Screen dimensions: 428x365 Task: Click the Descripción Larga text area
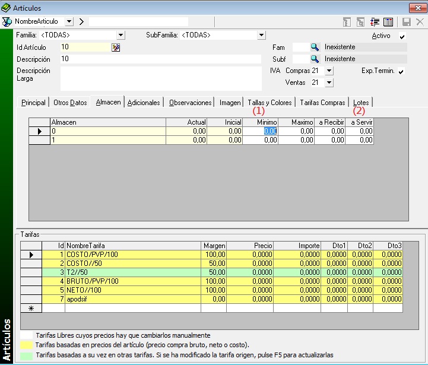[x=161, y=78]
